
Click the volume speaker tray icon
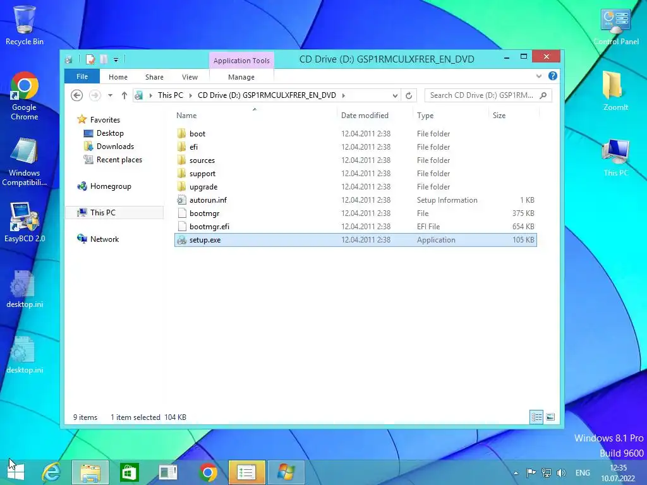(561, 472)
